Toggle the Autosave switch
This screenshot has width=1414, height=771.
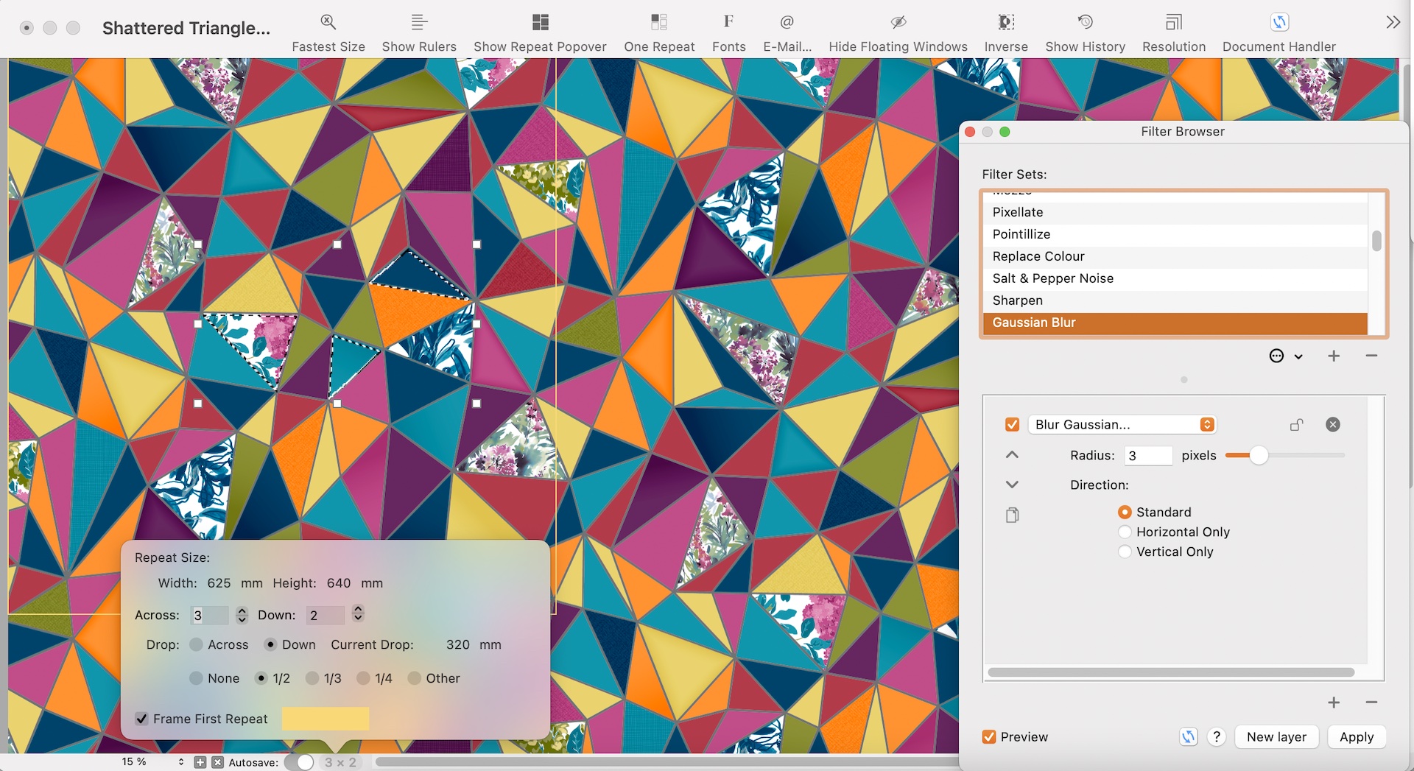300,762
